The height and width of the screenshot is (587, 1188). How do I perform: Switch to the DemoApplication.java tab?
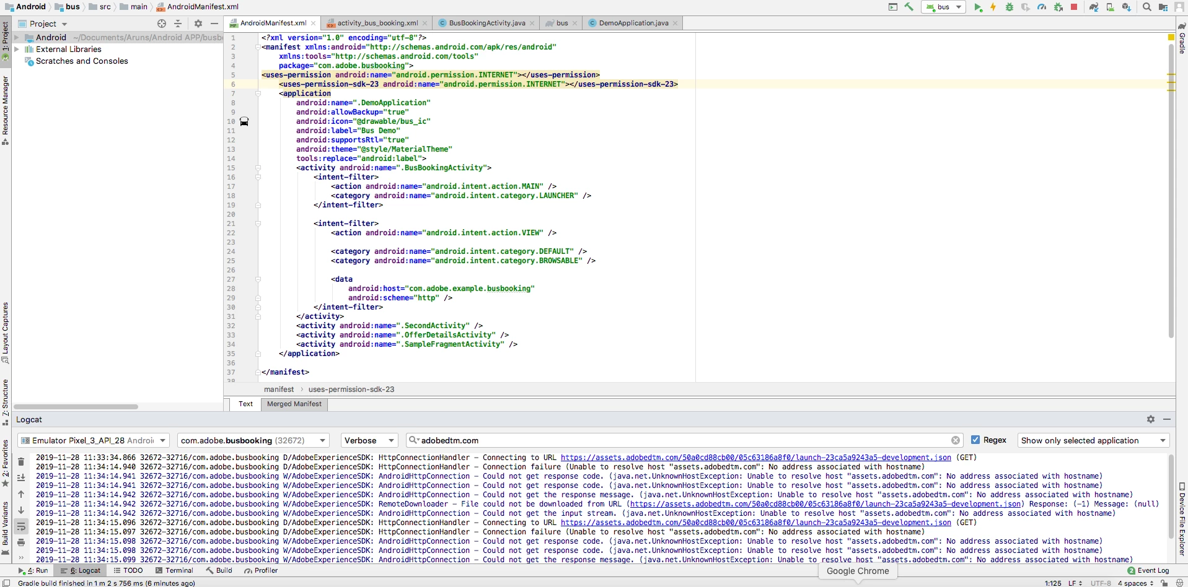tap(633, 23)
